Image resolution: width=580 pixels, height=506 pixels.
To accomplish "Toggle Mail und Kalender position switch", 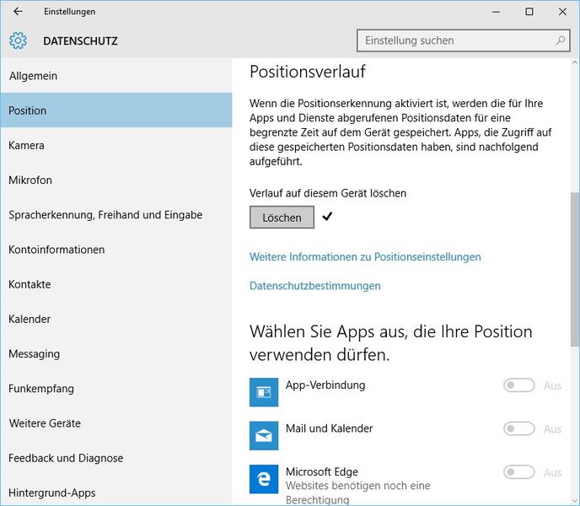I will 519,428.
